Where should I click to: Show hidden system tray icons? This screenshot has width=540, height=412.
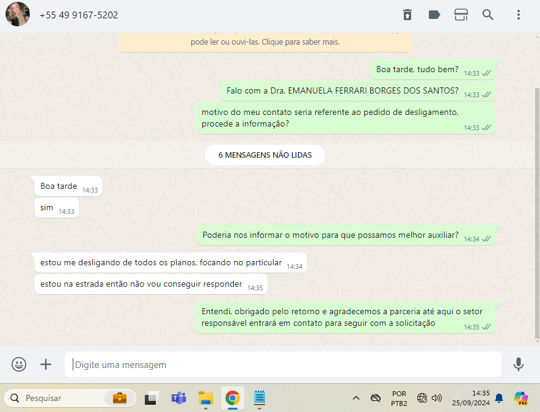tap(356, 398)
